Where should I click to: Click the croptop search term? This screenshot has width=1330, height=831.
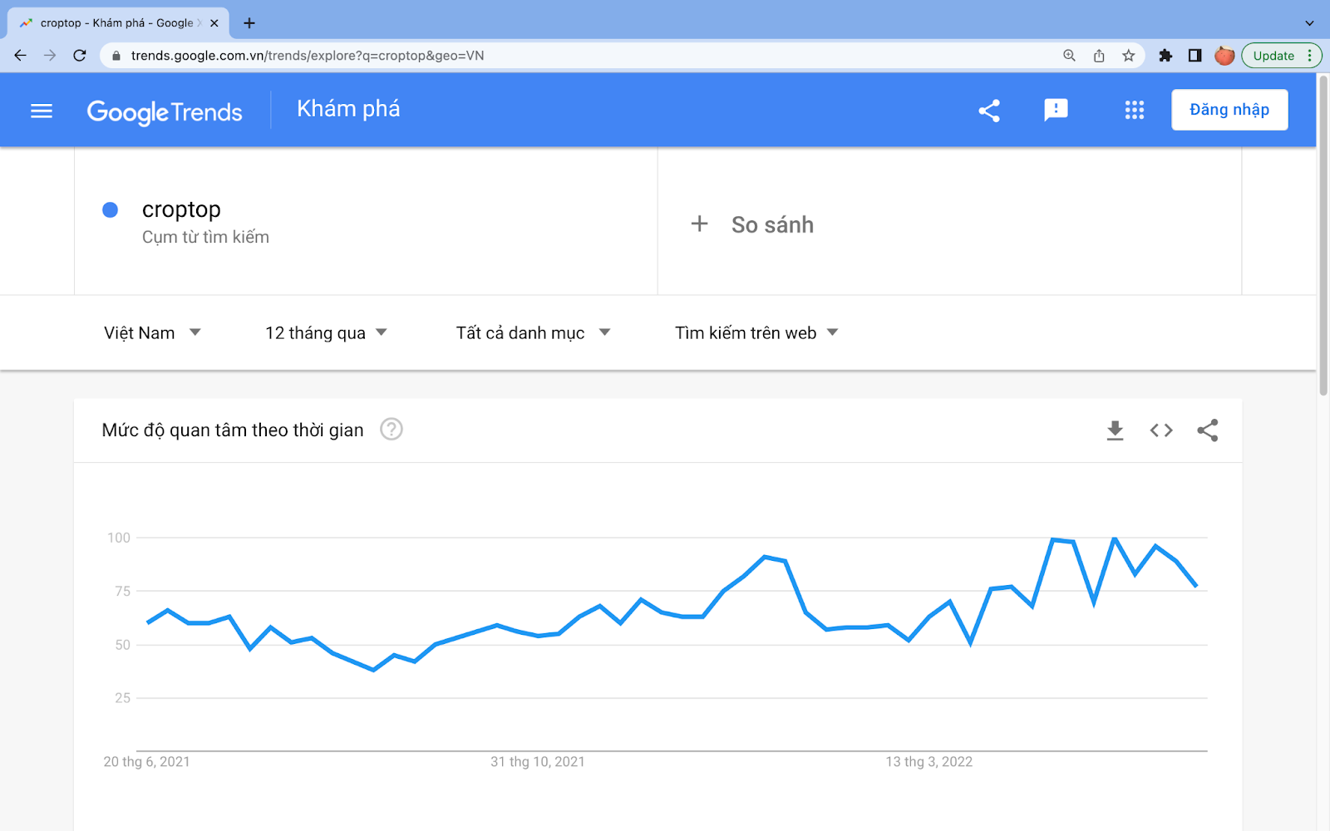(x=181, y=209)
